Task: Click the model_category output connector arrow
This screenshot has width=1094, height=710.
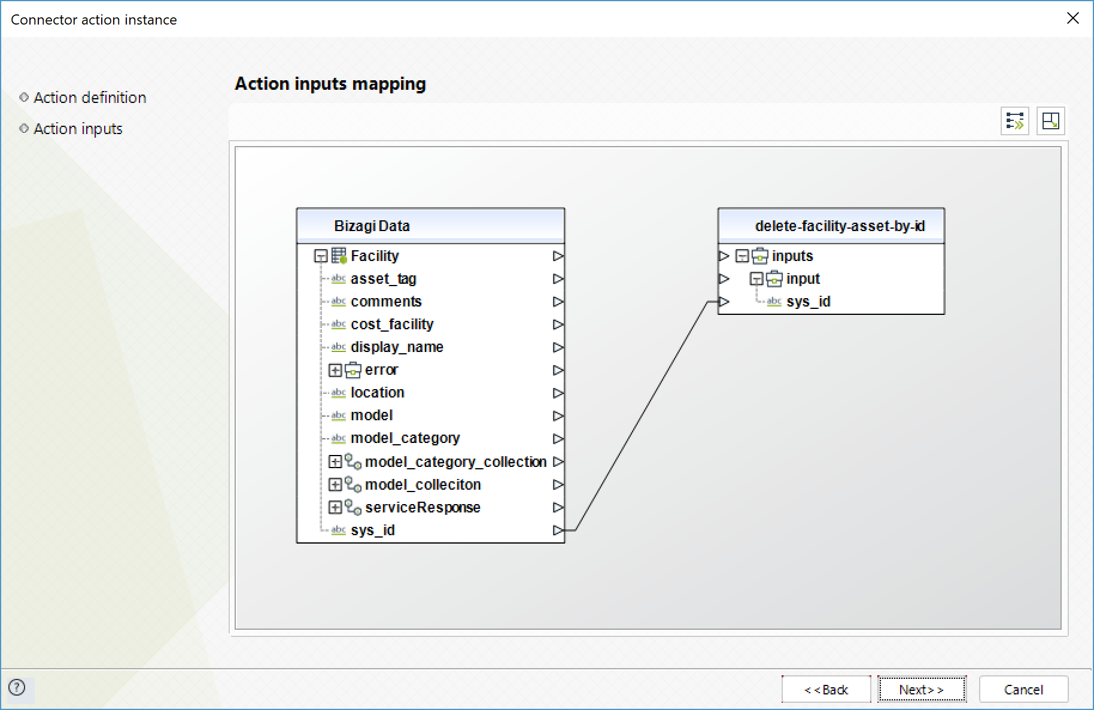Action: 558,439
